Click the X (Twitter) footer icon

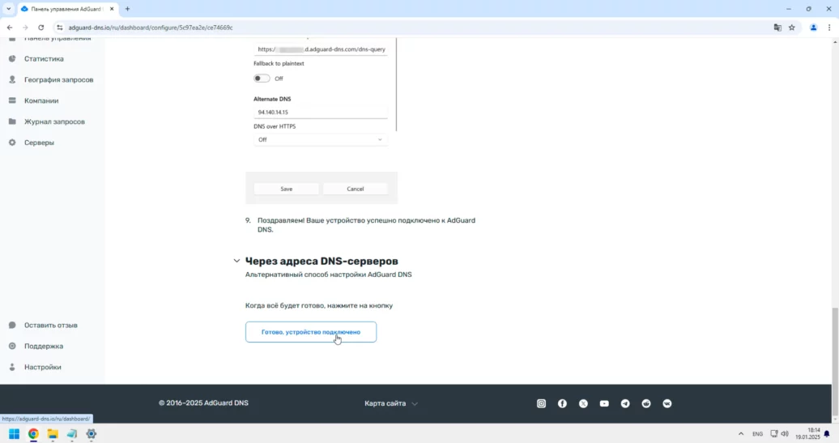coord(583,403)
